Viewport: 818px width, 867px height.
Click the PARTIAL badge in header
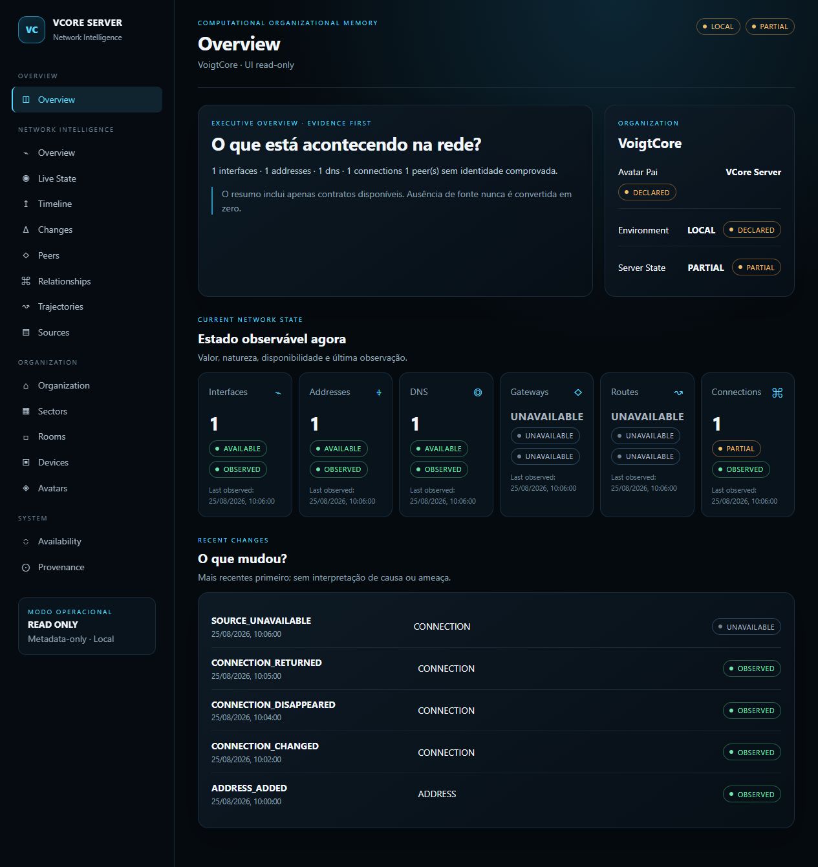(770, 27)
